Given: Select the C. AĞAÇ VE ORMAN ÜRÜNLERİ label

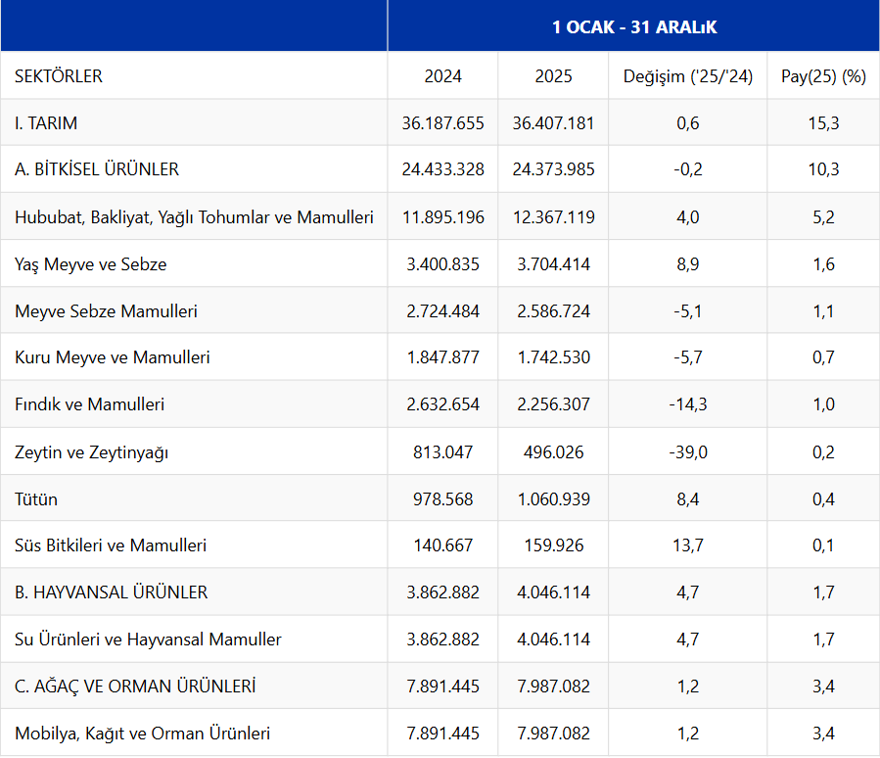Looking at the screenshot, I should [135, 687].
